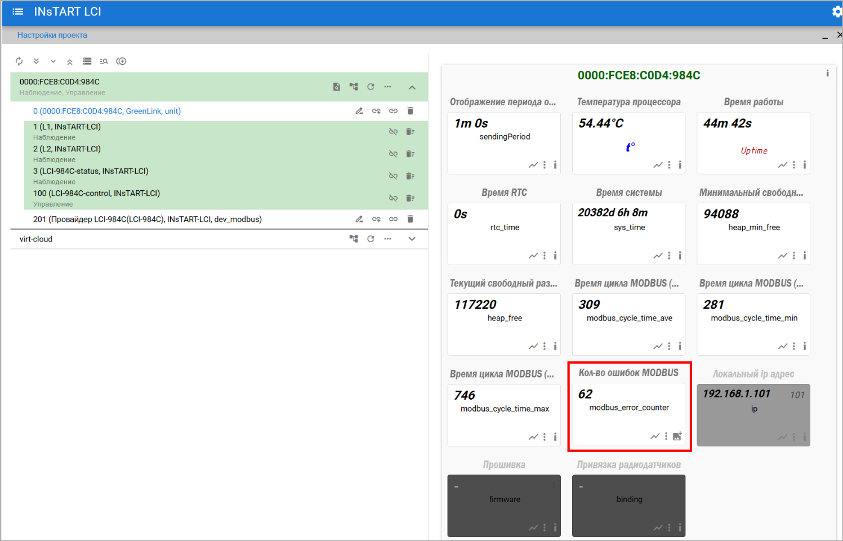Viewport: 843px width, 541px height.
Task: Open the sys_time widget options menu
Action: [669, 256]
